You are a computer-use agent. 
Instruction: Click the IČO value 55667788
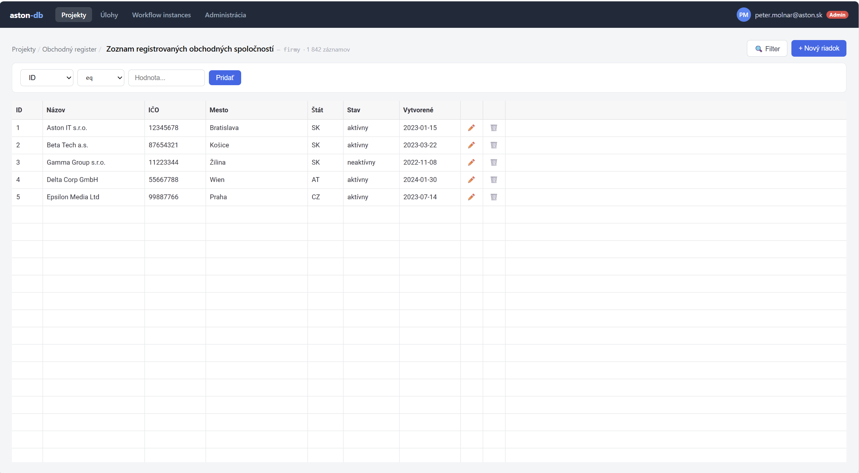point(175,180)
